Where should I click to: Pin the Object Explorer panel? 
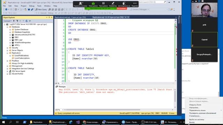pyautogui.click(x=49, y=17)
